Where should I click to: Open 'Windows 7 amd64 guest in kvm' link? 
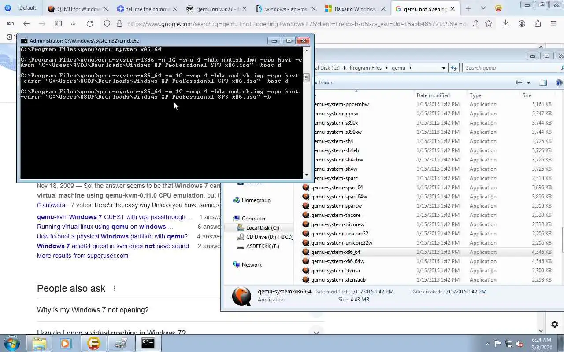[113, 246]
